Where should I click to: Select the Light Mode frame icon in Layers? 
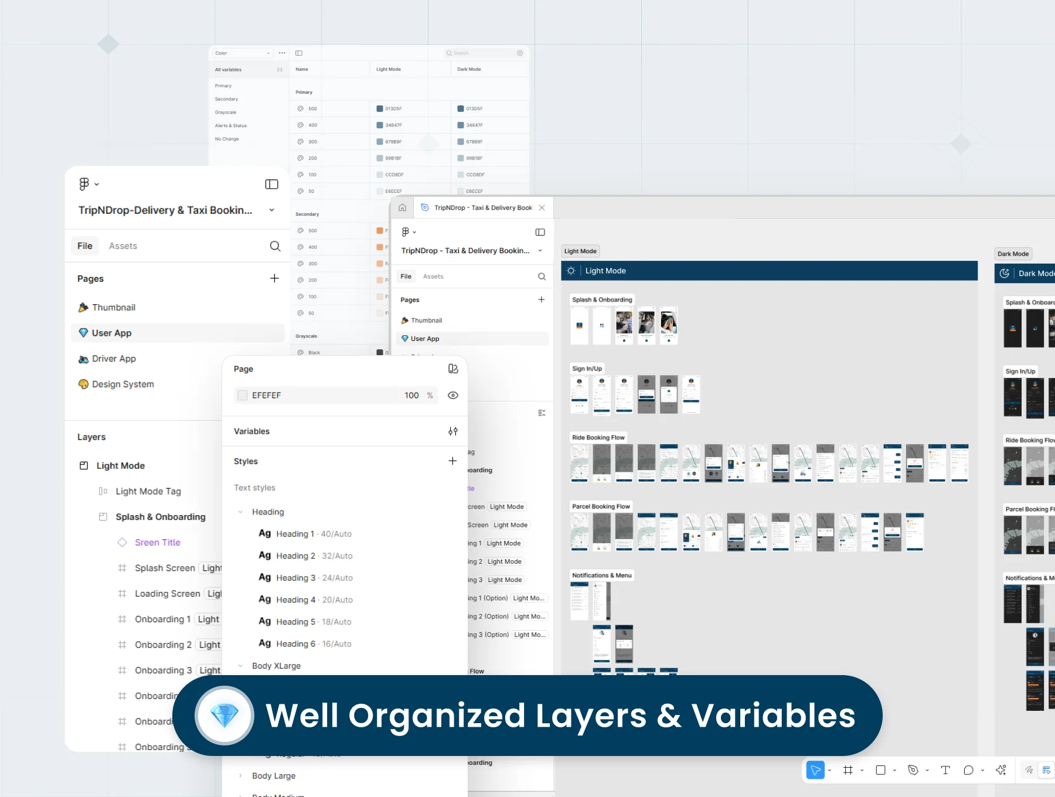coord(84,465)
